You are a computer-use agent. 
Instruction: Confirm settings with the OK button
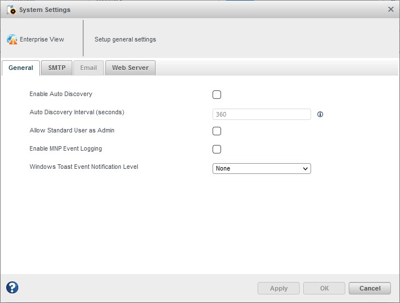324,288
